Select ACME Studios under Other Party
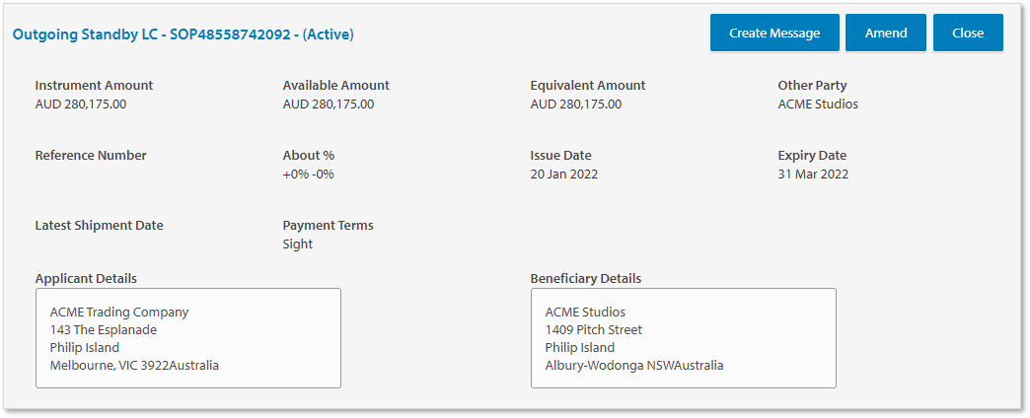1030x418 pixels. (818, 104)
